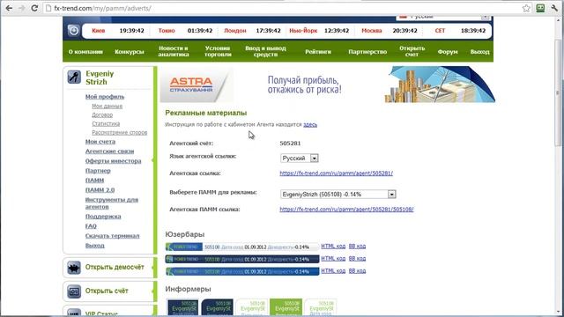564x317 pixels.
Task: Open Партнер sidebar link
Action: tap(98, 171)
